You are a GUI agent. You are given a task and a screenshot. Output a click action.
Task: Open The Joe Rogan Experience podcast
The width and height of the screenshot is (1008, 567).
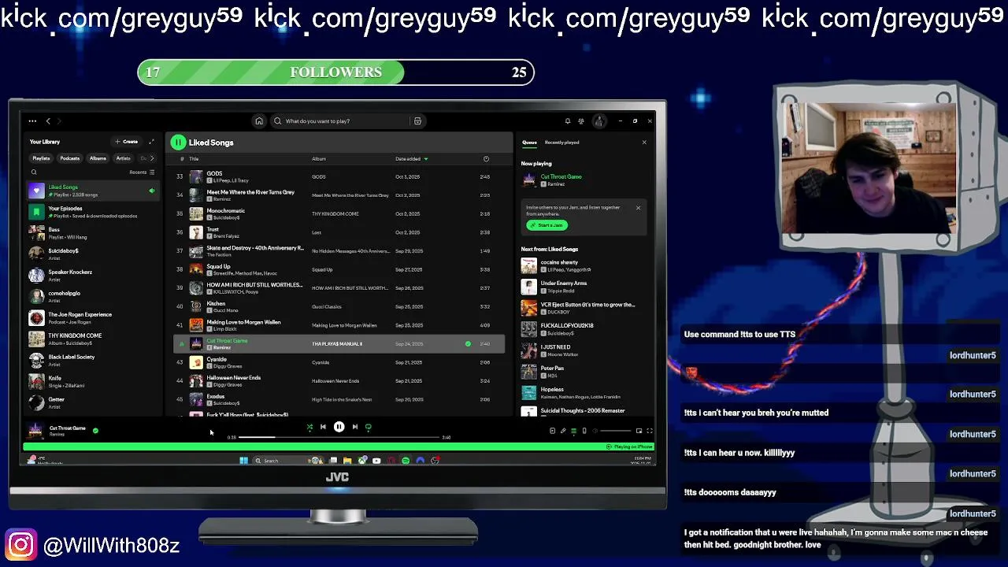click(92, 317)
